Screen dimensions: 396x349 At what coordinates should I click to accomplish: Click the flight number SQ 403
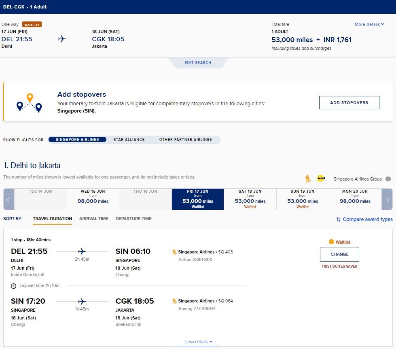tap(225, 252)
